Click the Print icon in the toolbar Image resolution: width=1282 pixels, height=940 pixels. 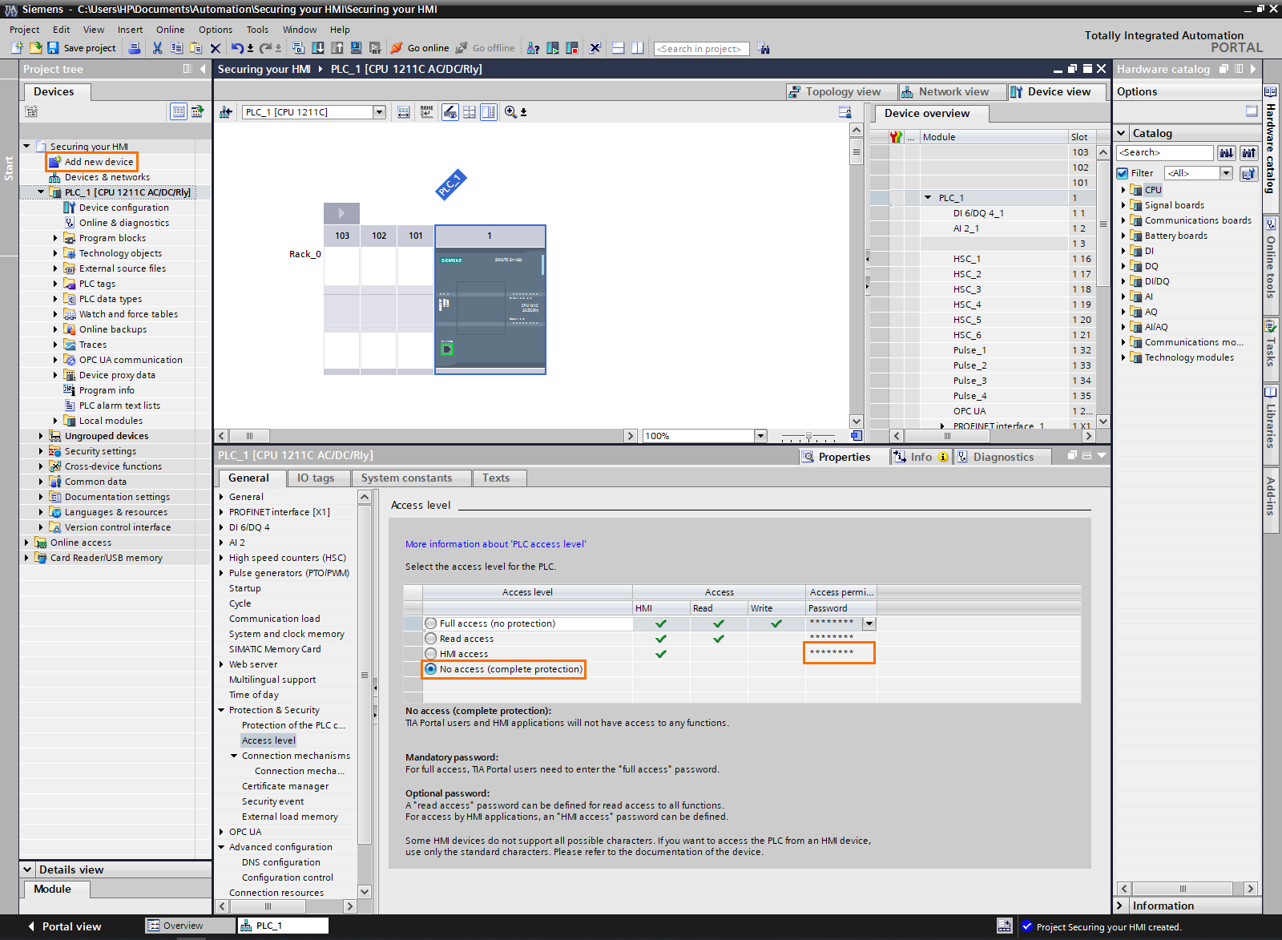click(x=134, y=48)
